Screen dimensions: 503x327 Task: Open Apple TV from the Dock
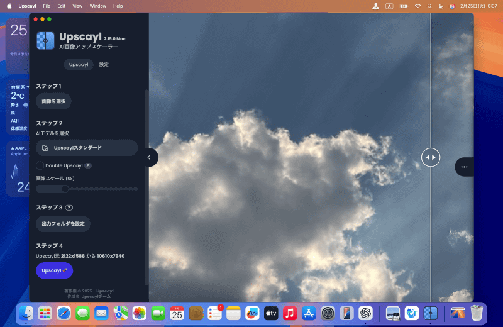[x=271, y=313]
